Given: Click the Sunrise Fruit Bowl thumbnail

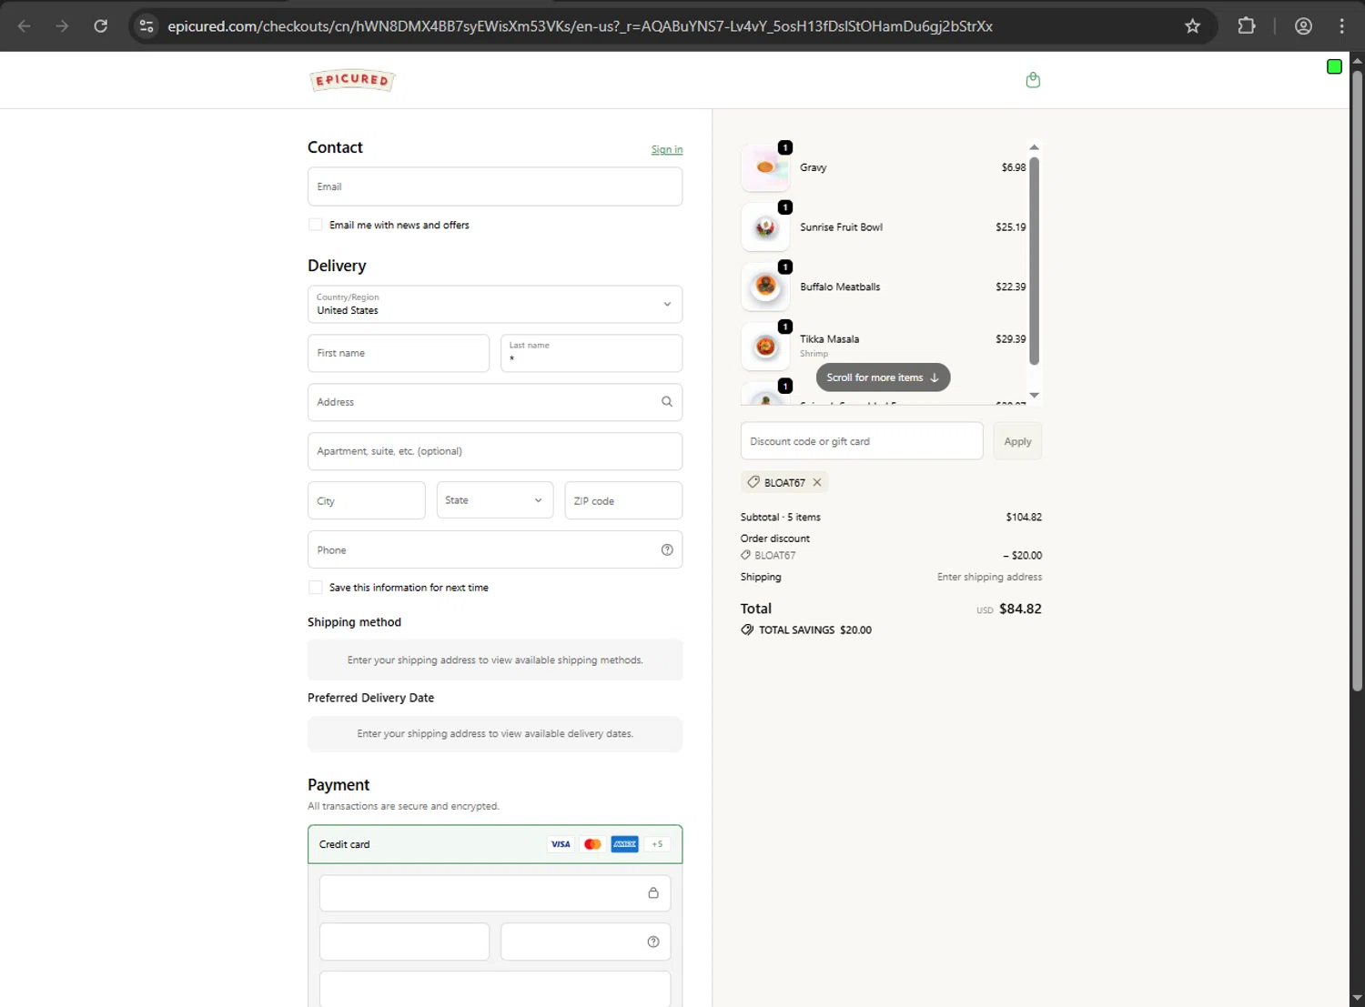Looking at the screenshot, I should 765,227.
